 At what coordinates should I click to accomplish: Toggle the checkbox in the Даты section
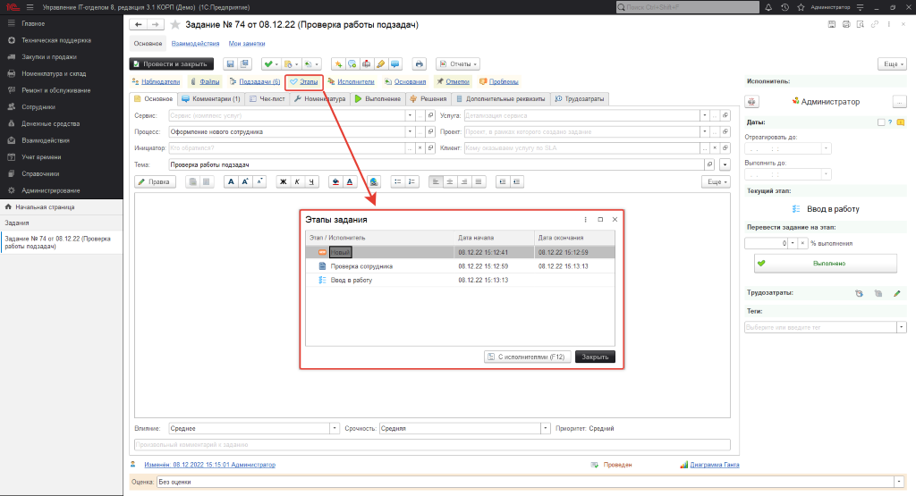click(881, 122)
